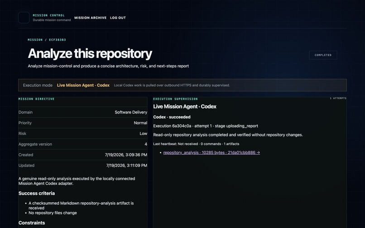Click the Analyze this repository heading
The width and height of the screenshot is (365, 228).
pos(90,53)
